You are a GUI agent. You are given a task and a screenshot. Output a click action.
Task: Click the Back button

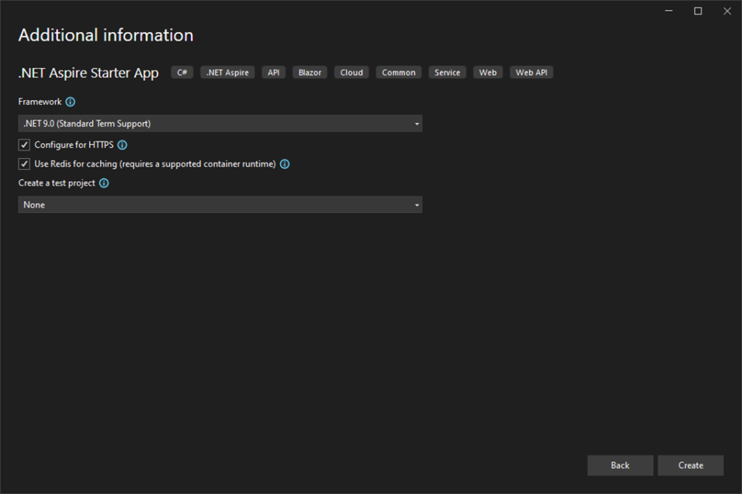click(620, 465)
